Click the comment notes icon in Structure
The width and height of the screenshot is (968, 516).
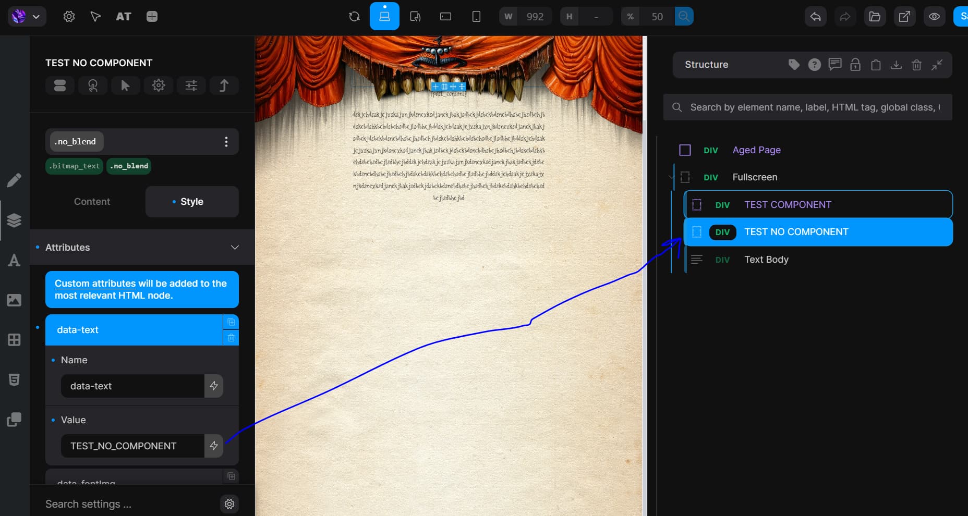[835, 65]
